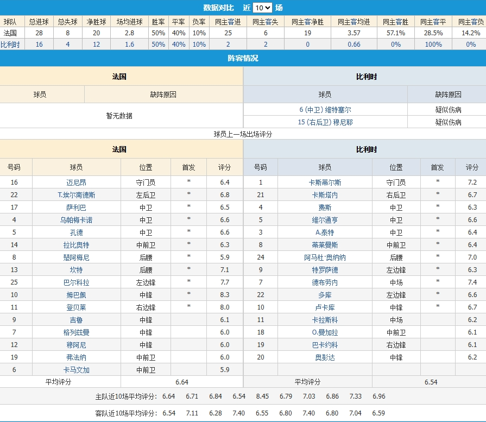Click 格列兹曼 player name
486x422 pixels.
76,332
